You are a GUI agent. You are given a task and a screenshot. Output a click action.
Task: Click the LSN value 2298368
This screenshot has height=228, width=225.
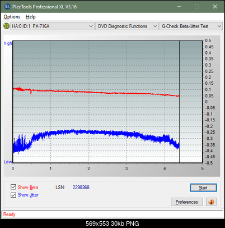tap(81, 188)
